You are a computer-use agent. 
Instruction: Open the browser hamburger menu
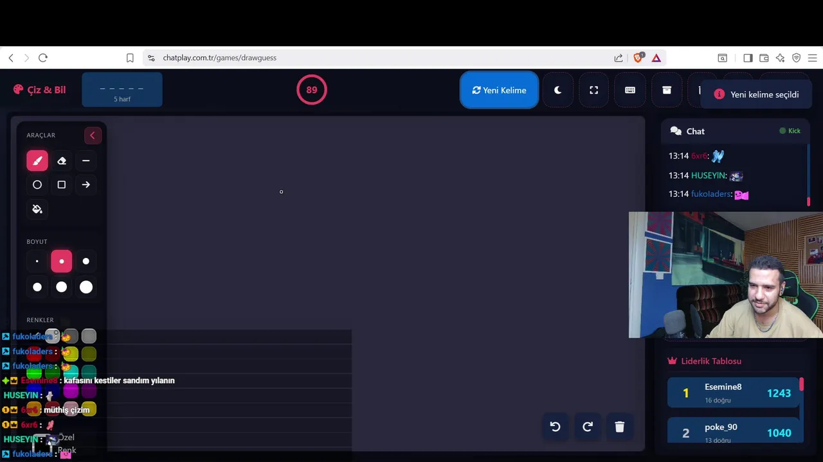[812, 58]
